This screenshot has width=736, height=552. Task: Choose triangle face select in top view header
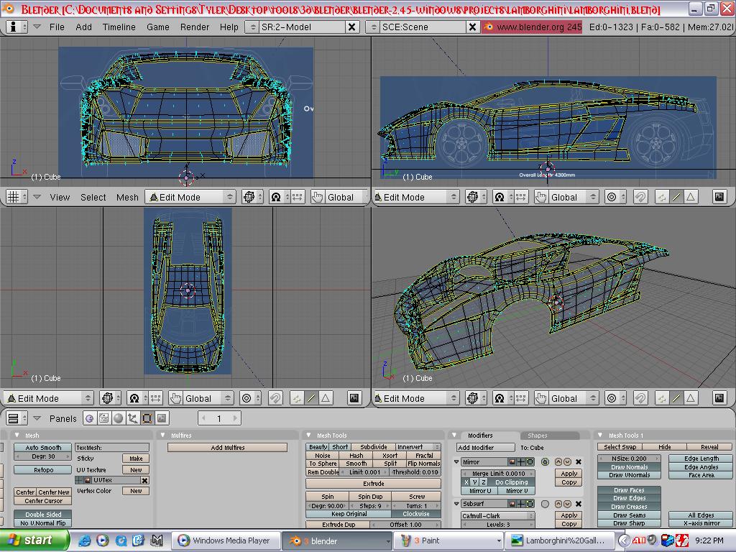coord(326,398)
